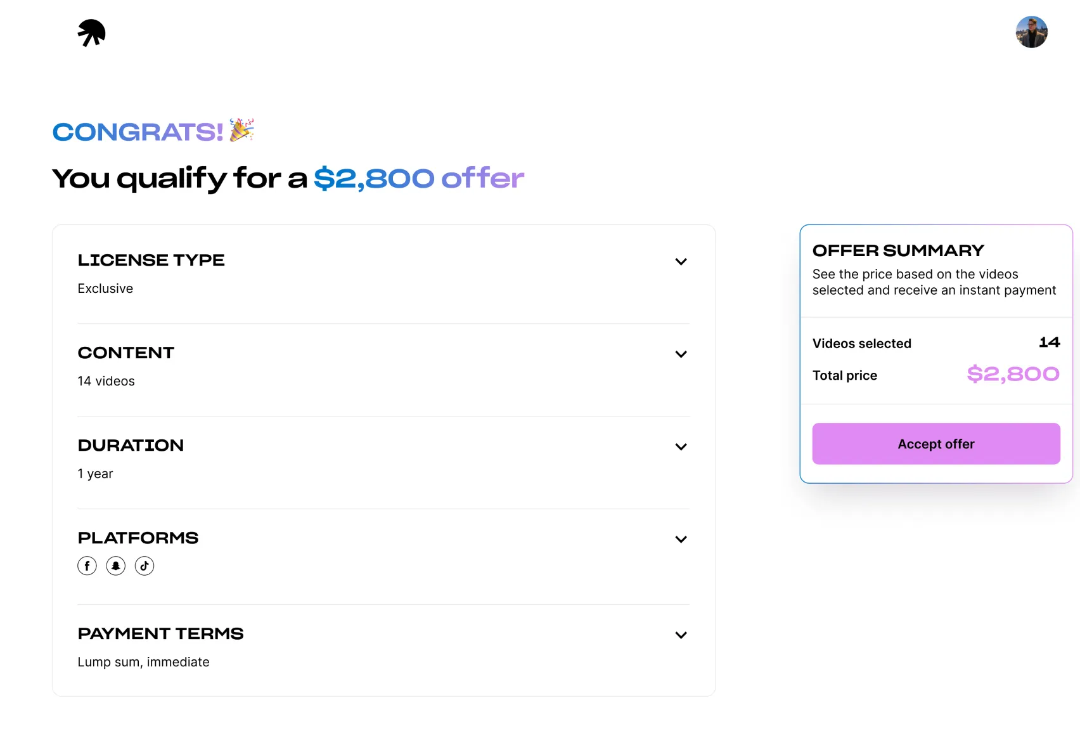The image size is (1080, 738).
Task: Click the Duration heading
Action: click(131, 446)
